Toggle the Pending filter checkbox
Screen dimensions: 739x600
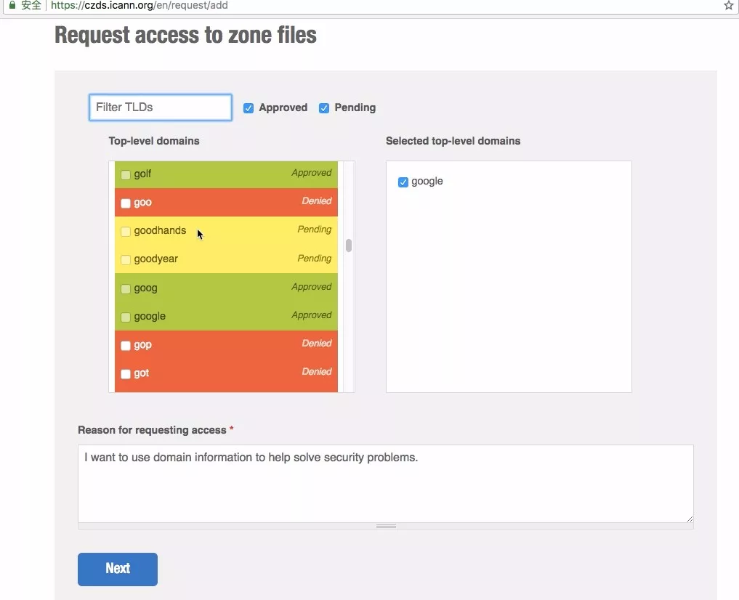click(x=324, y=108)
